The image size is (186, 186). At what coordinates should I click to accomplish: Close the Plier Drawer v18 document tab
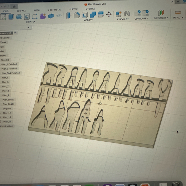click(172, 2)
